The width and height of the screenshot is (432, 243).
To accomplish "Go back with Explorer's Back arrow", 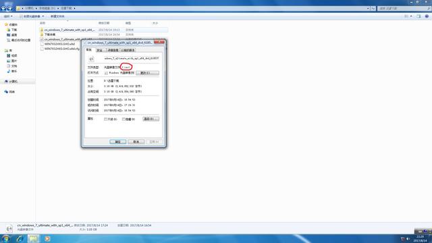I will [3, 9].
